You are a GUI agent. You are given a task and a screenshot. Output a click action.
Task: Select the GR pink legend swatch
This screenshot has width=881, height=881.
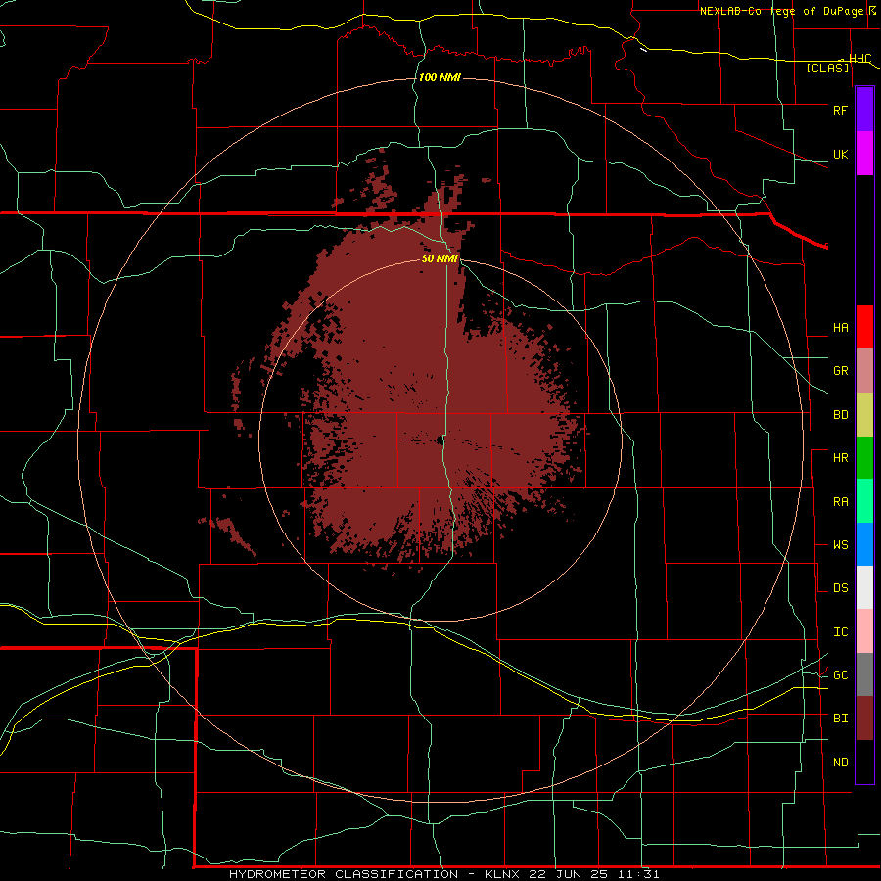point(864,370)
